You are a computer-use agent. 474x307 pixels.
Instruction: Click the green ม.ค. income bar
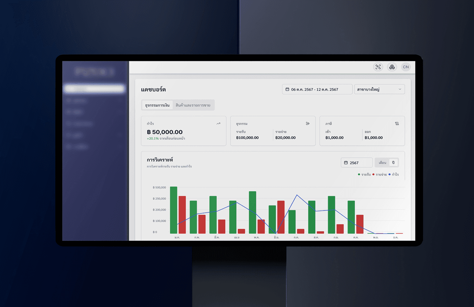[173, 210]
